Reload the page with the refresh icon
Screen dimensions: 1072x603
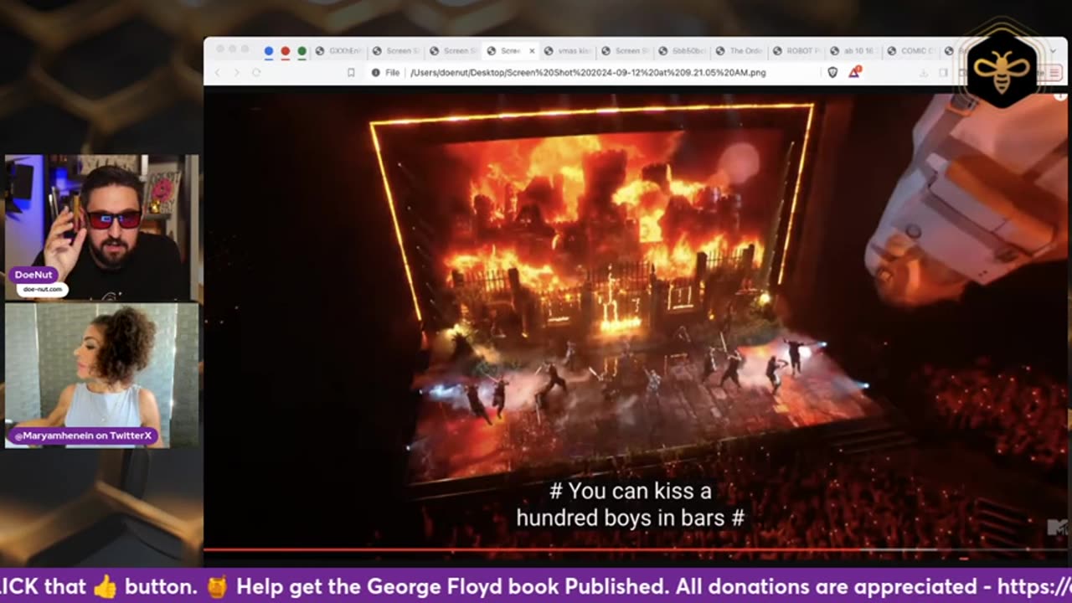(255, 73)
